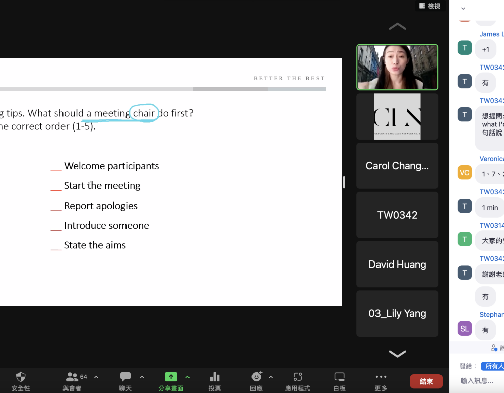This screenshot has width=504, height=393.
Task: Click the More (更多) three-dots icon
Action: tap(381, 377)
